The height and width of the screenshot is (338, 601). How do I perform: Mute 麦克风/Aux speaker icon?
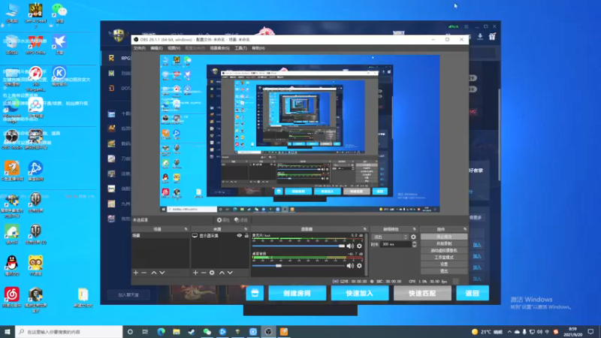click(x=350, y=246)
